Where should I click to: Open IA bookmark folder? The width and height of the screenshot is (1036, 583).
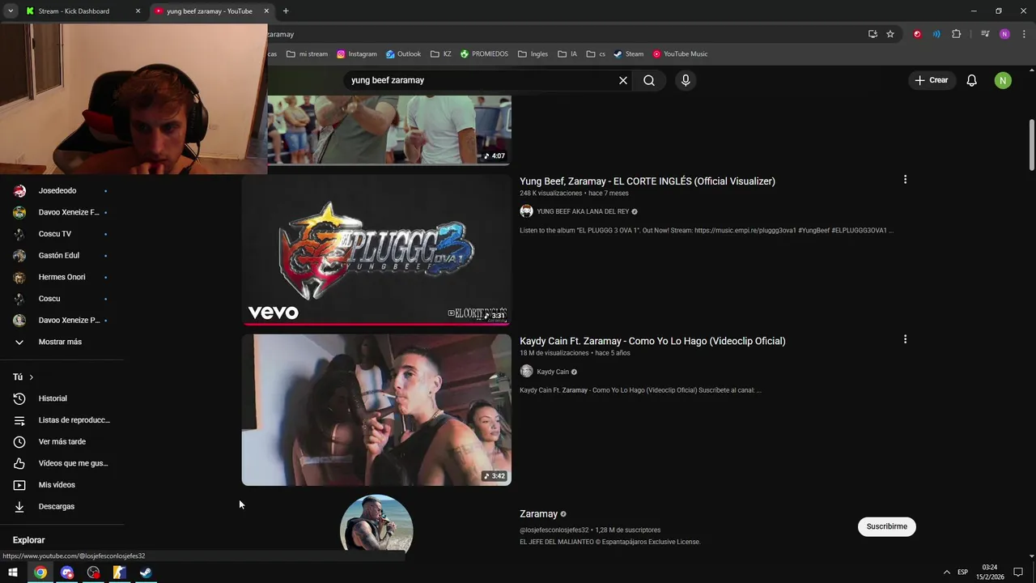coord(567,54)
